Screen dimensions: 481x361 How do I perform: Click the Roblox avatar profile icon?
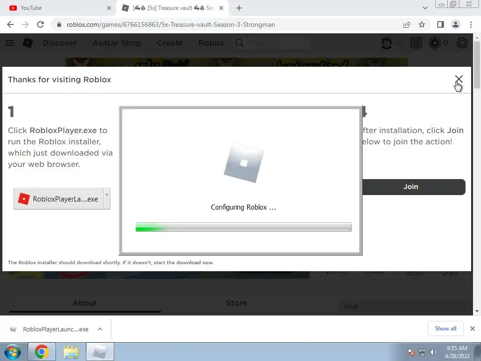tap(387, 43)
